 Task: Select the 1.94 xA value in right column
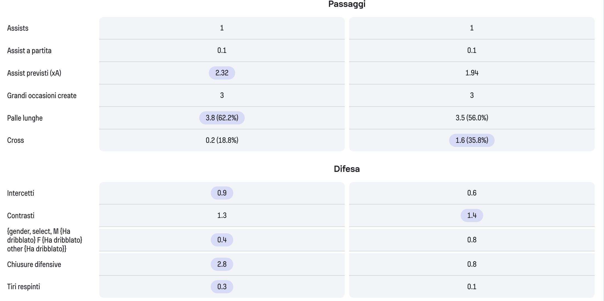click(x=472, y=73)
